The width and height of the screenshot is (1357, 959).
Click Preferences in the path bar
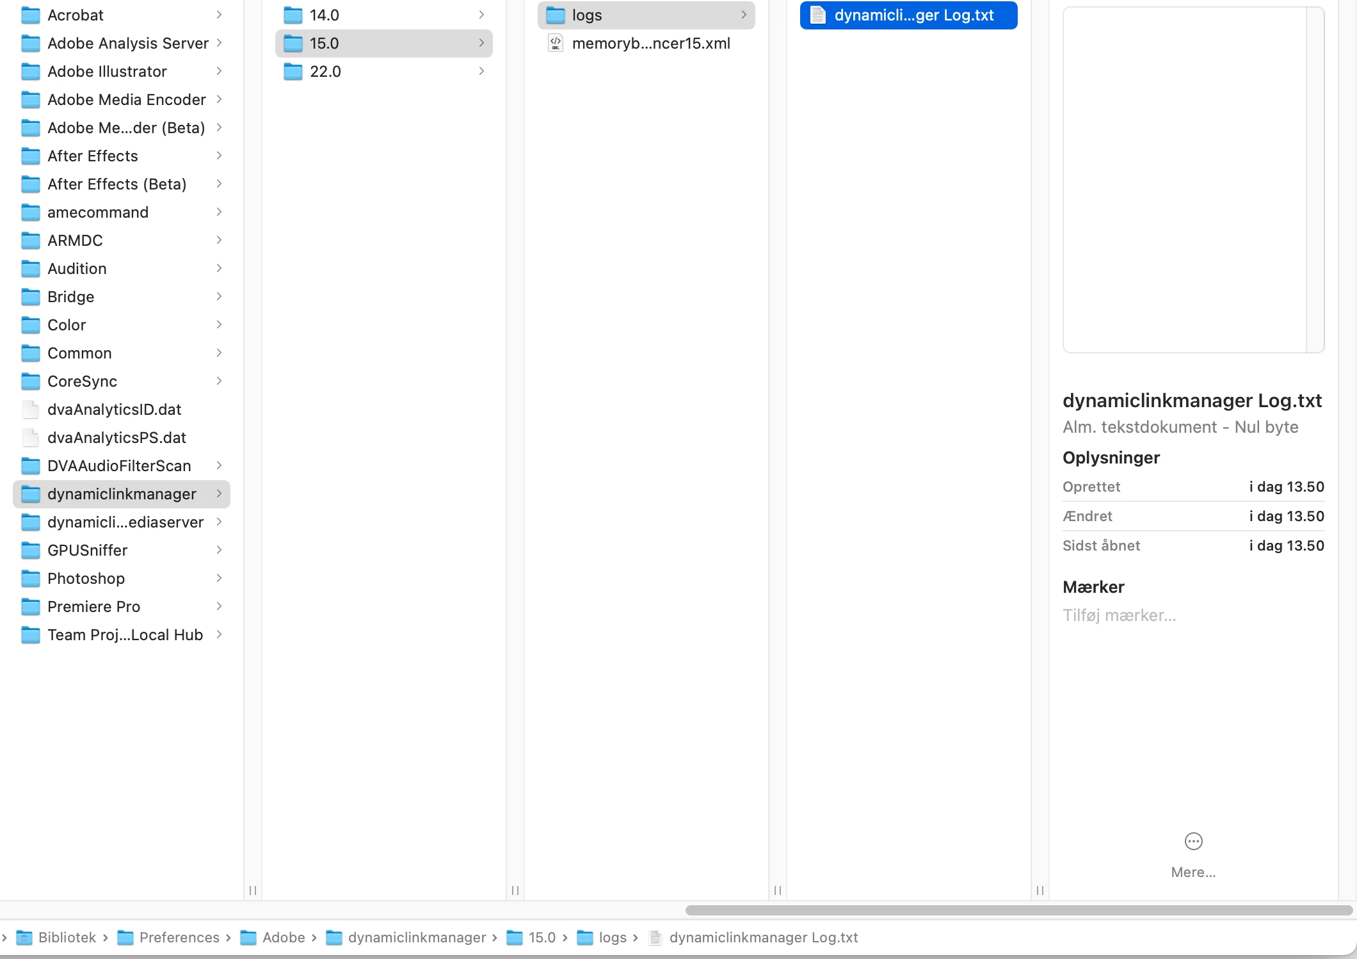179,938
